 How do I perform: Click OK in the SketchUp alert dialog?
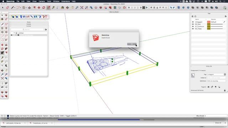[132, 44]
